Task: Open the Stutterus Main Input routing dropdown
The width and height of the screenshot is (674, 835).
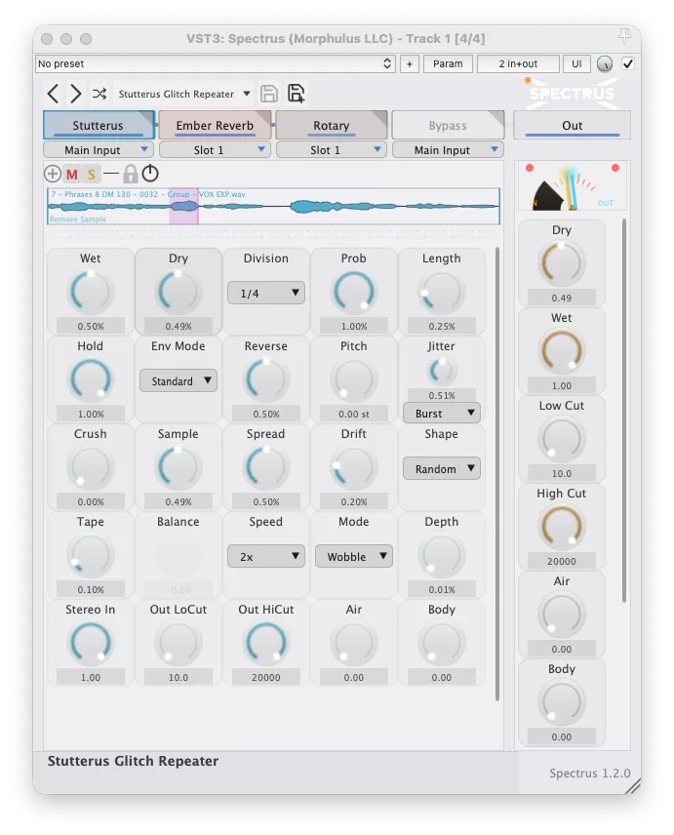Action: tap(99, 150)
